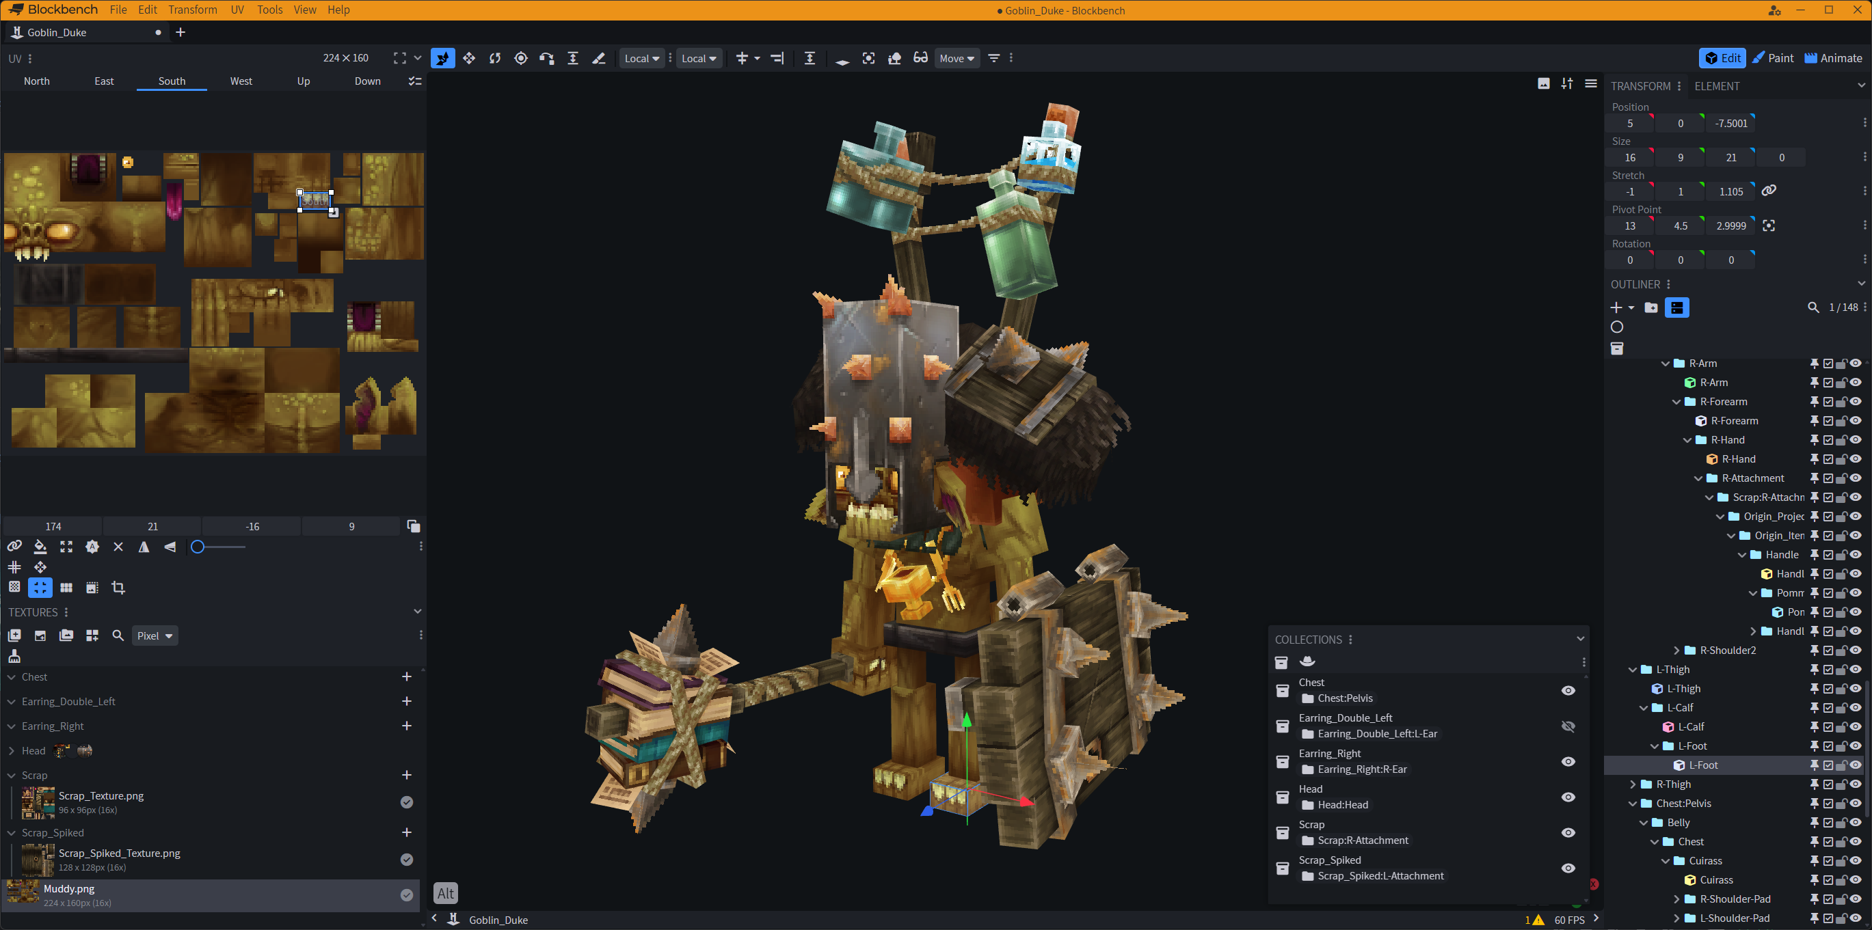
Task: Activate the Pivot tool
Action: (x=520, y=58)
